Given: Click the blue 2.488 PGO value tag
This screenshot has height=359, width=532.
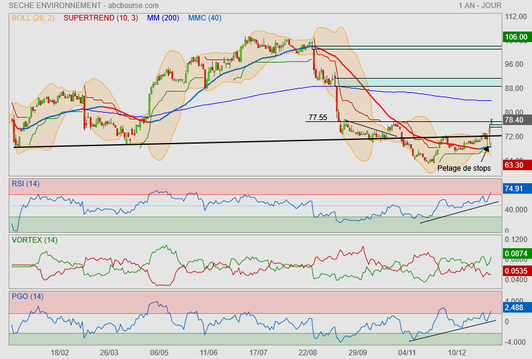Looking at the screenshot, I should pyautogui.click(x=515, y=307).
